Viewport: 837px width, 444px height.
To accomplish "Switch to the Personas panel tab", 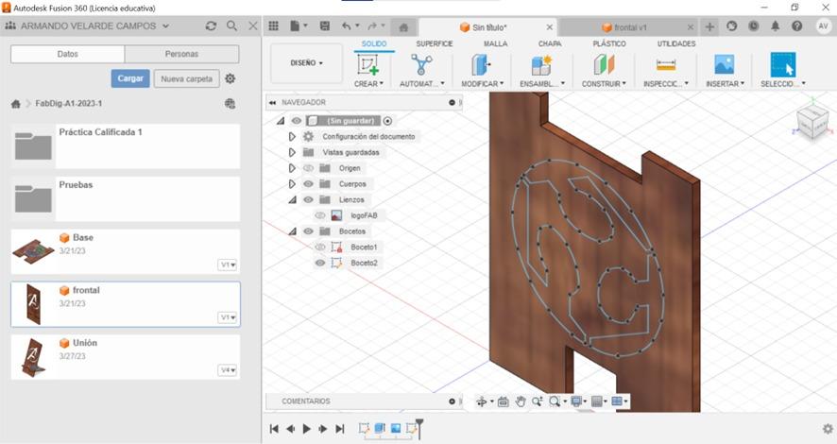I will coord(181,54).
